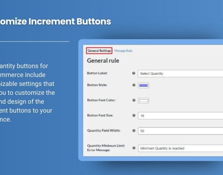223x175 pixels.
Task: Open the General Settings tab
Action: click(99, 51)
